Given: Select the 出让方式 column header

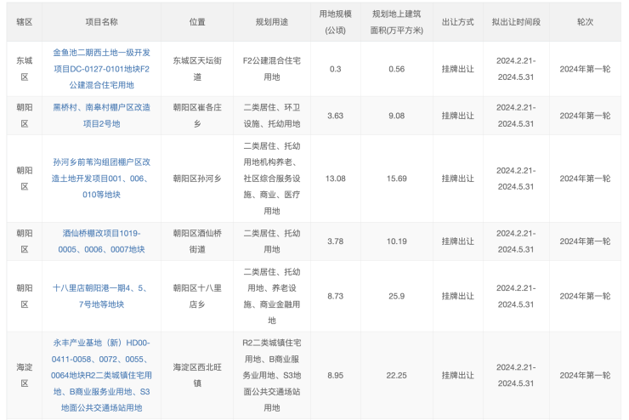Looking at the screenshot, I should [457, 21].
